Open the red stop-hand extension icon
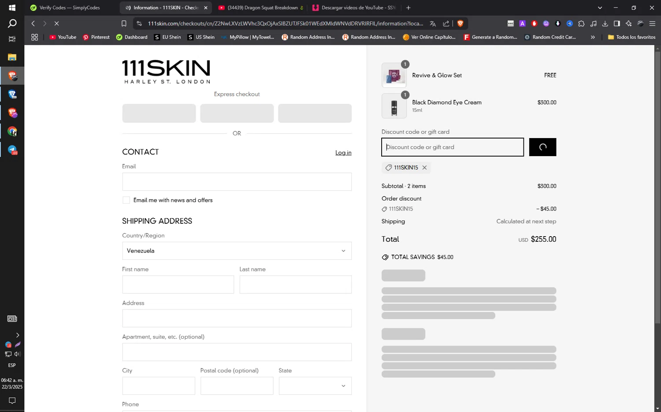Screen dimensions: 661x412 534,24
